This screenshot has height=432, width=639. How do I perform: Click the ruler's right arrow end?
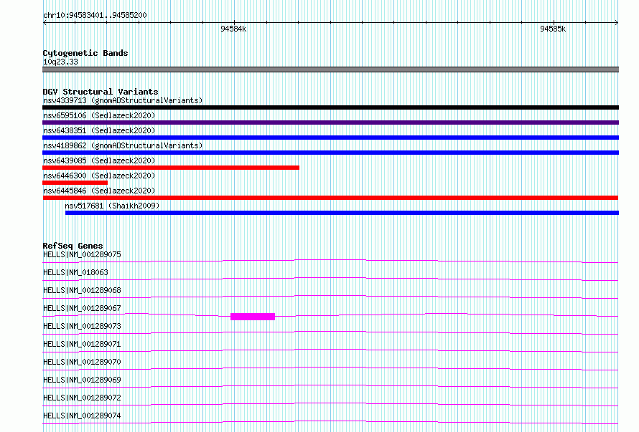(617, 23)
